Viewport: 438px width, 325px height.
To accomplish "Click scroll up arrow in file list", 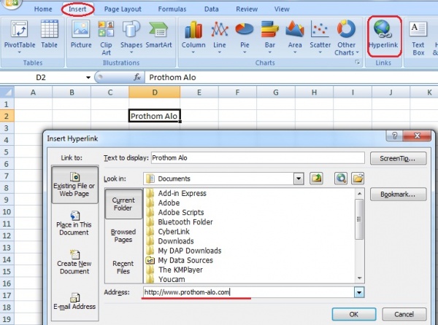I will coord(359,193).
